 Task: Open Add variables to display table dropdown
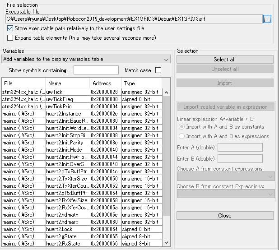coord(86,59)
